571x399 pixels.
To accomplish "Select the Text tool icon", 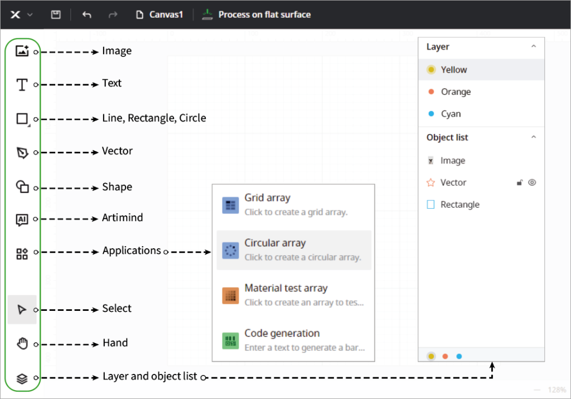I will point(22,85).
